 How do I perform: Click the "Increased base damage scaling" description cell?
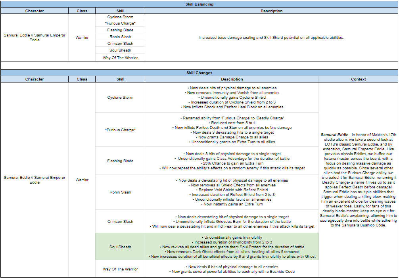271,38
